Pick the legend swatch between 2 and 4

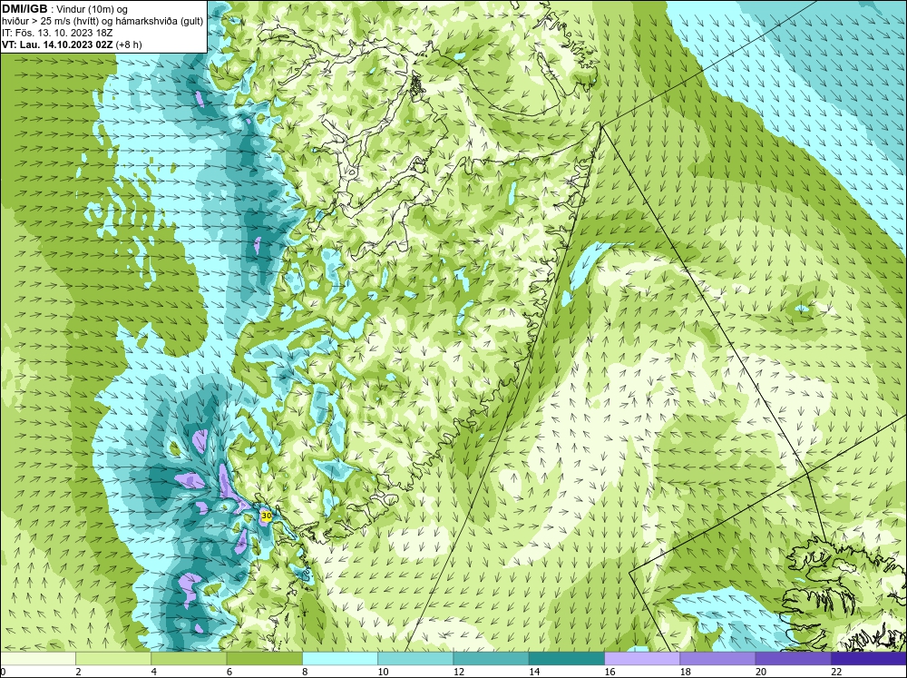coord(113,659)
